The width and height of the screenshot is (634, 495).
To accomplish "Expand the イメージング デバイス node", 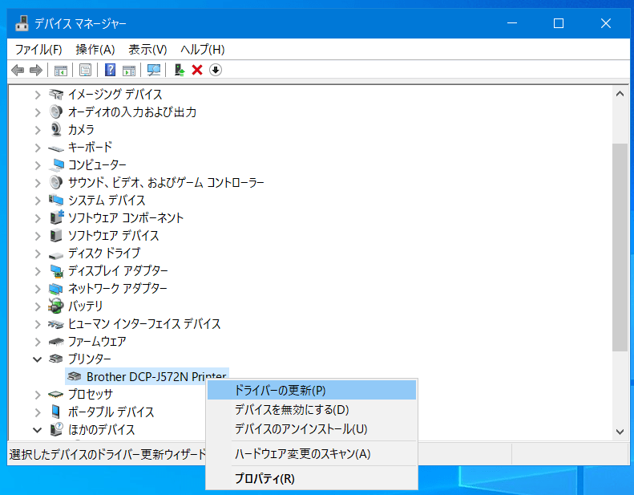I will click(x=38, y=95).
